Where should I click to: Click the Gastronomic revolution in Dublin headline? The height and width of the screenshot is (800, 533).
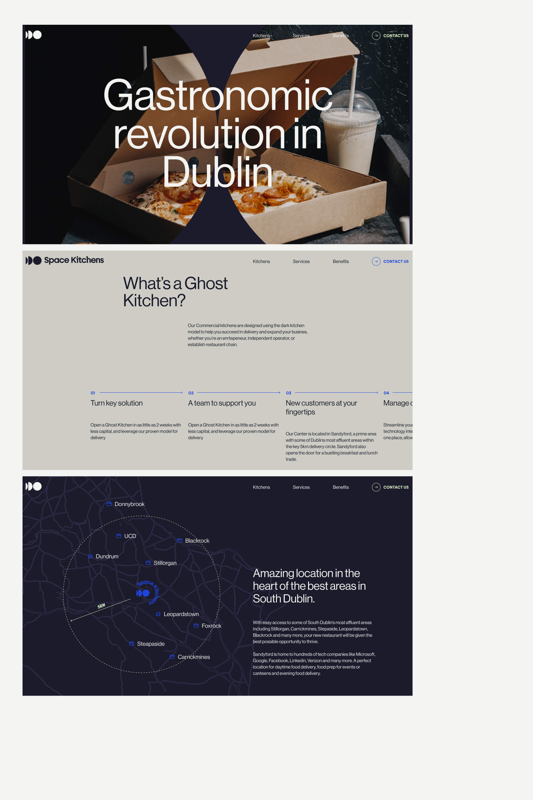point(218,133)
